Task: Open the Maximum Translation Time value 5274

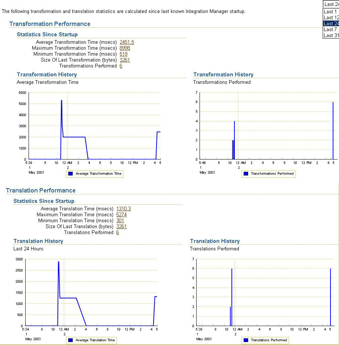Action: point(121,214)
